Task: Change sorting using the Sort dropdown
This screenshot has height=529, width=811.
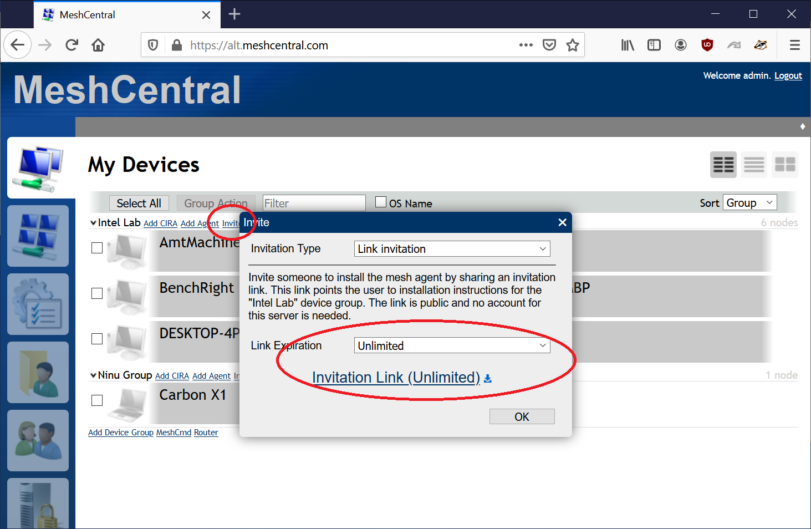Action: [749, 202]
